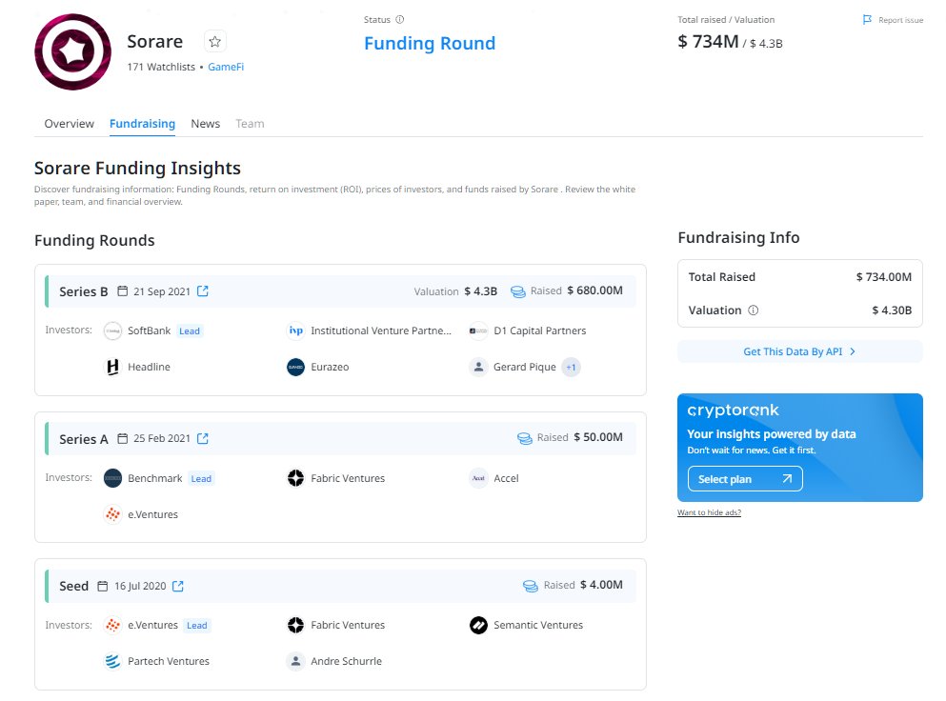Click the SoftBank investor logo
This screenshot has width=946, height=701.
pyautogui.click(x=112, y=330)
